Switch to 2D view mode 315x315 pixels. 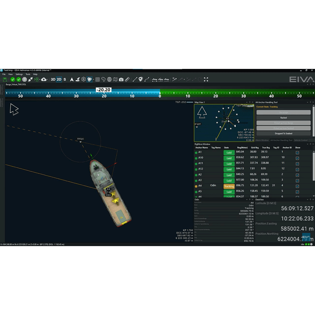59,80
